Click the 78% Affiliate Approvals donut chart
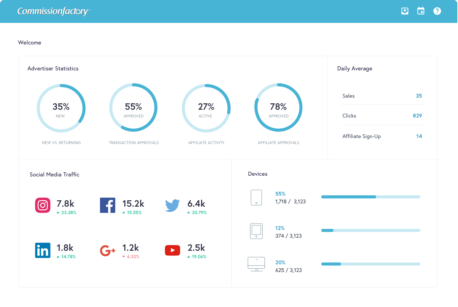Screen dimensions: 458x307 pos(278,108)
